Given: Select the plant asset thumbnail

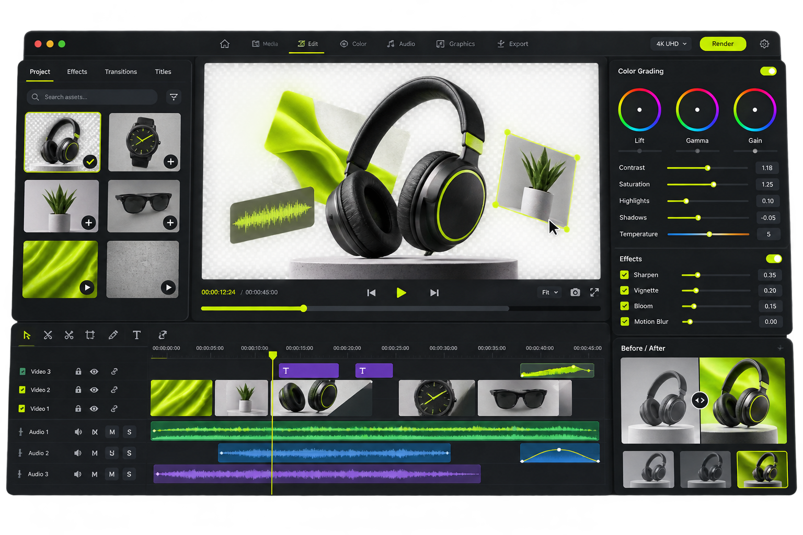Looking at the screenshot, I should pos(61,206).
